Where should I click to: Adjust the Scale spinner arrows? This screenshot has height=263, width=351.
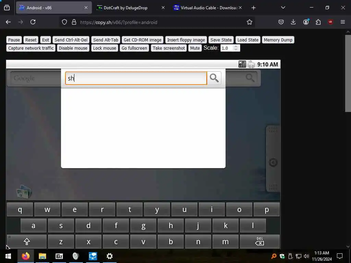click(236, 48)
